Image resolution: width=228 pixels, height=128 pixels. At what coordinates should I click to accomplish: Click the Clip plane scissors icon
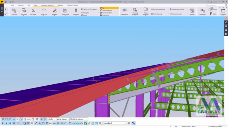33,11
